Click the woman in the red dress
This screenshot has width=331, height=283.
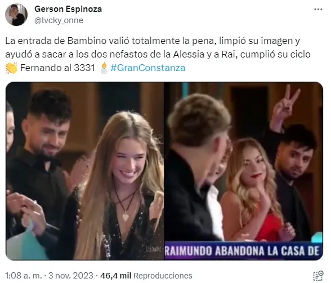pyautogui.click(x=253, y=190)
